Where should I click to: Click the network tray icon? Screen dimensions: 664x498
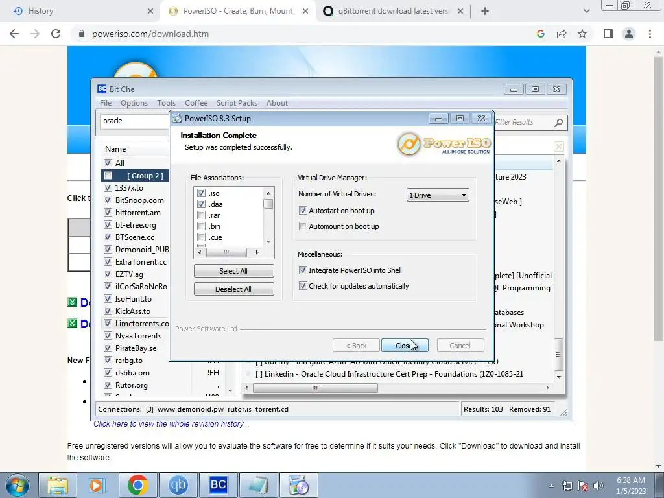pyautogui.click(x=567, y=486)
